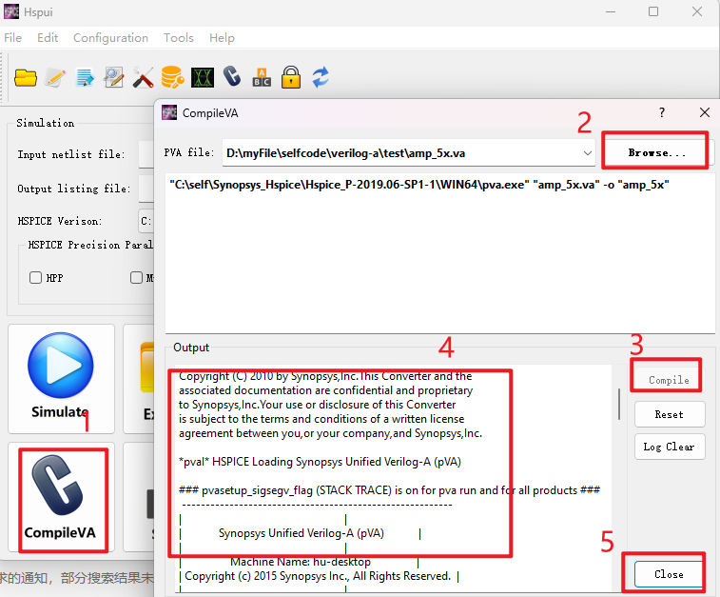Click the '*pval* HSPICE Loading' output line
The image size is (720, 597).
[320, 462]
